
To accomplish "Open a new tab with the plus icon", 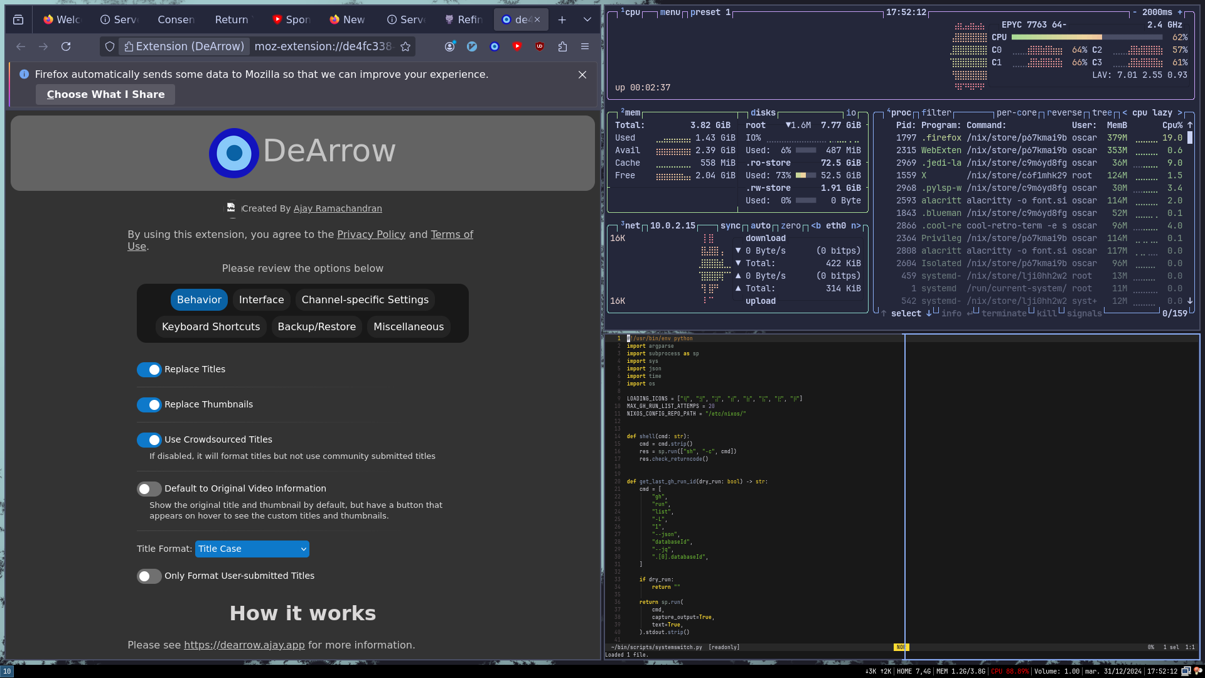I will pyautogui.click(x=562, y=19).
